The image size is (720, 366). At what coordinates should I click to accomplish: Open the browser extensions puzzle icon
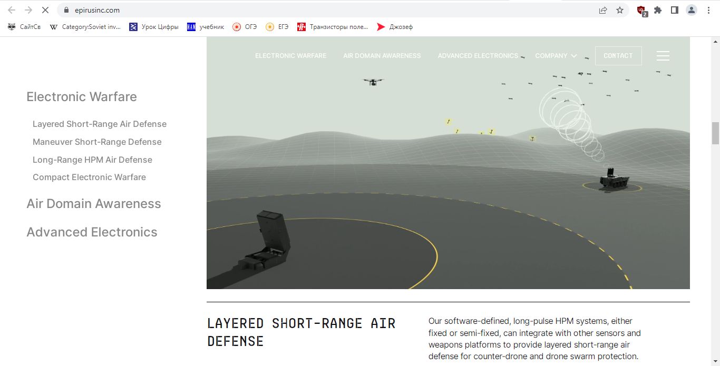click(658, 10)
